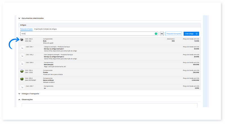Open the Importação múltipla de artigos tab
The height and width of the screenshot is (124, 225).
point(45,29)
